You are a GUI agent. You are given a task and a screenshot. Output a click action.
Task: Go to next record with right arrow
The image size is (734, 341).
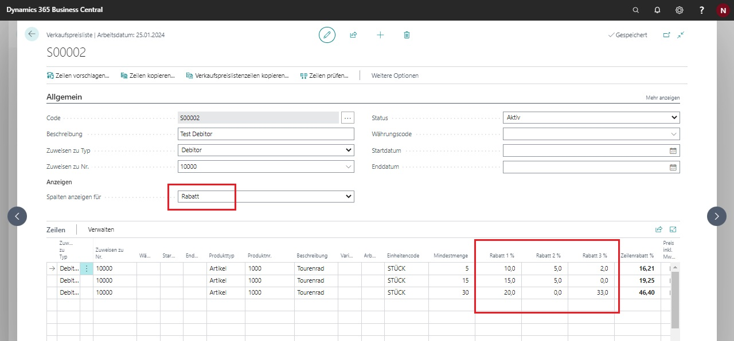[x=716, y=216]
